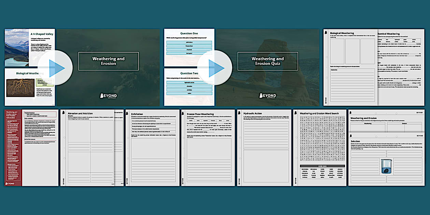This screenshot has height=215, width=430.
Task: Click the beaker image on the Solution worksheet
Action: click(386, 167)
